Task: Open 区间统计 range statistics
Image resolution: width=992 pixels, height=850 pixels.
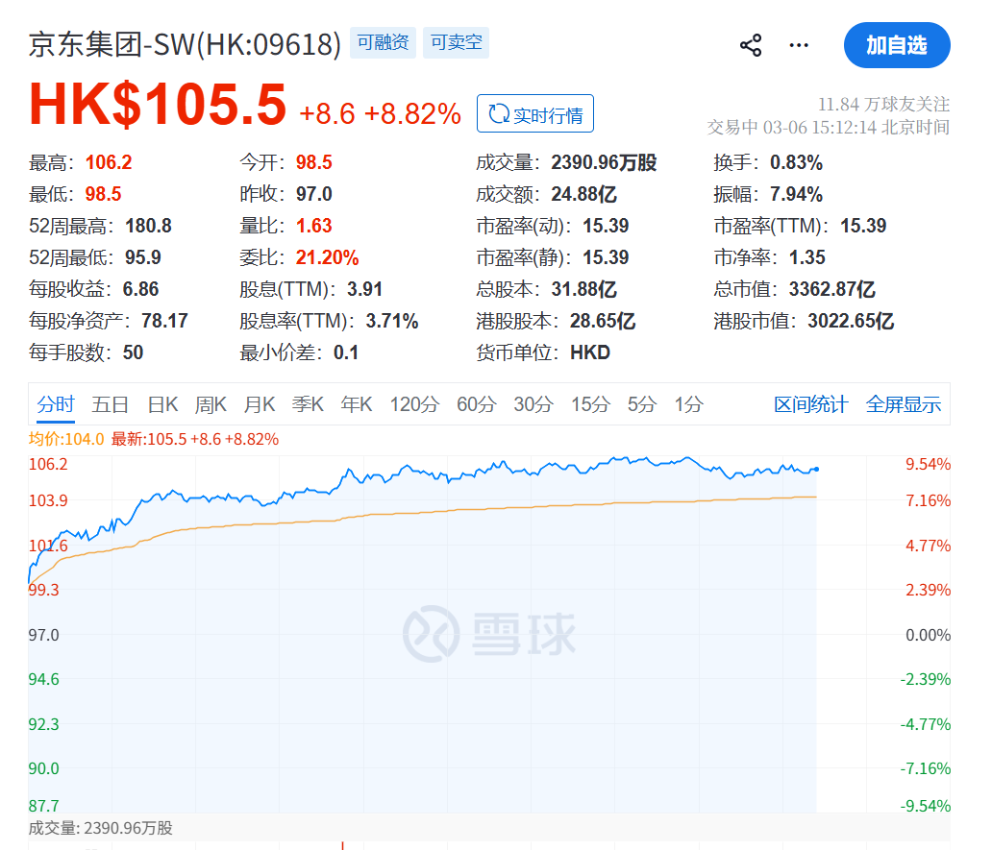Action: pyautogui.click(x=810, y=404)
